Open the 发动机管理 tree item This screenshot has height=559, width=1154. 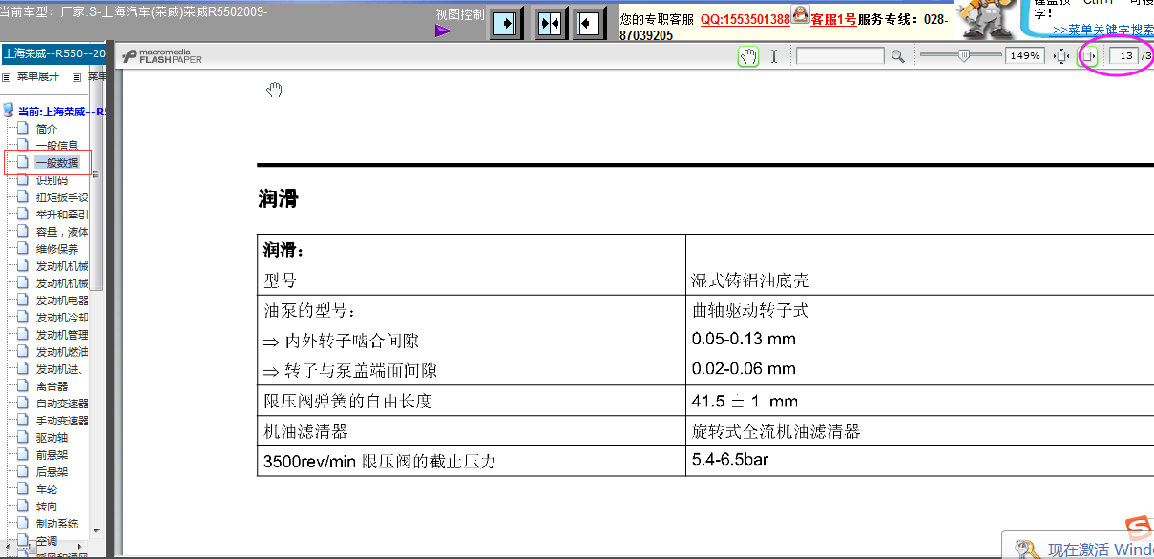point(62,335)
